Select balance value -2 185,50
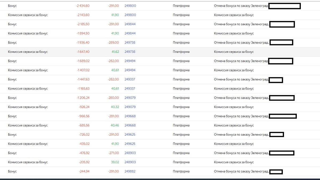Image resolution: width=320 pixels, height=180 pixels. coord(83,24)
